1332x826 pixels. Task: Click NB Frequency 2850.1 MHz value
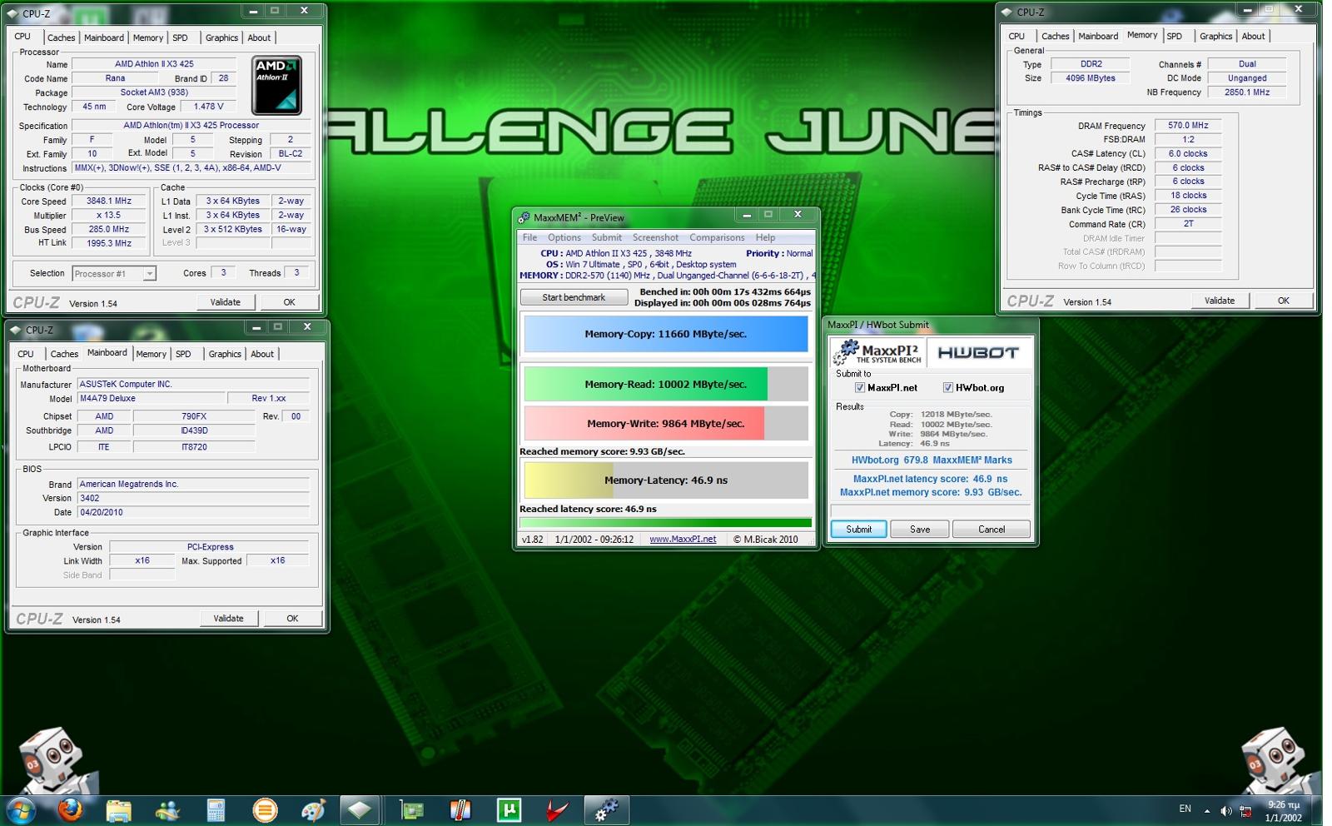pos(1247,92)
